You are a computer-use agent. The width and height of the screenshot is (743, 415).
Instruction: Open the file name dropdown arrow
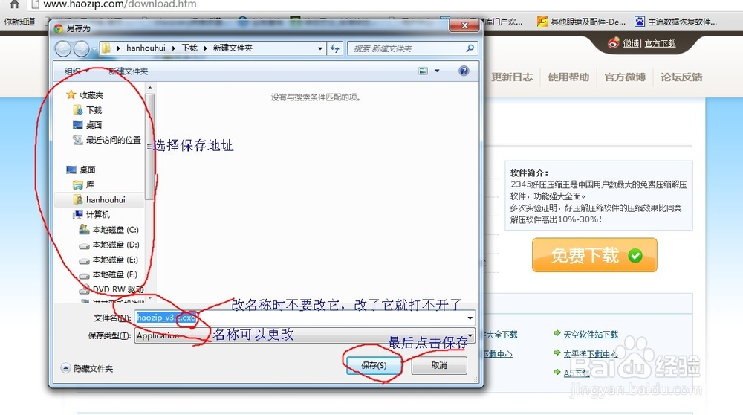tap(470, 318)
